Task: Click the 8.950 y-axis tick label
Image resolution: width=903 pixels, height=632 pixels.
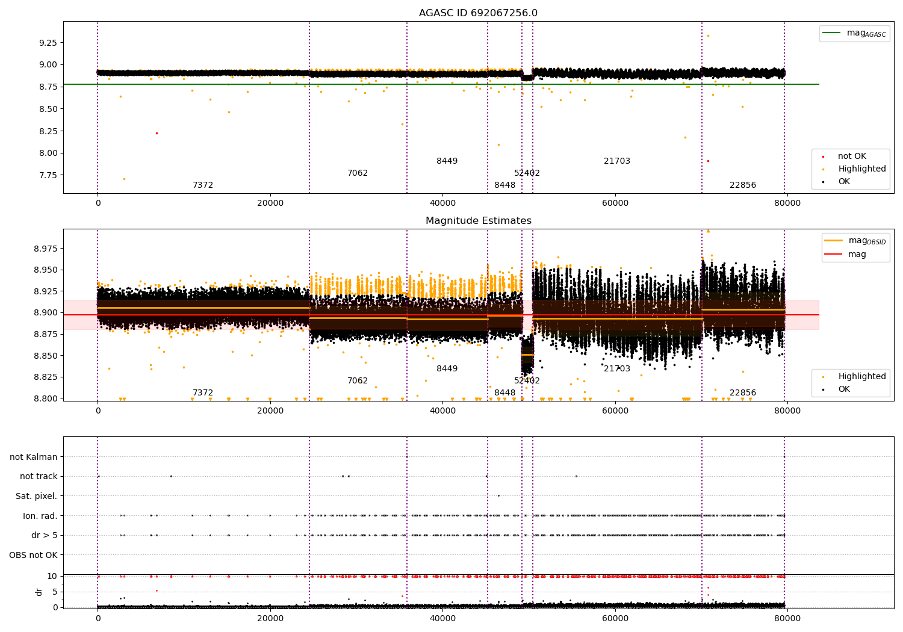Action: point(46,270)
